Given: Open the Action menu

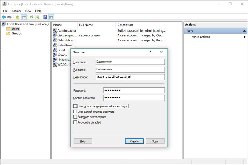Looking at the screenshot, I should pos(16,11).
